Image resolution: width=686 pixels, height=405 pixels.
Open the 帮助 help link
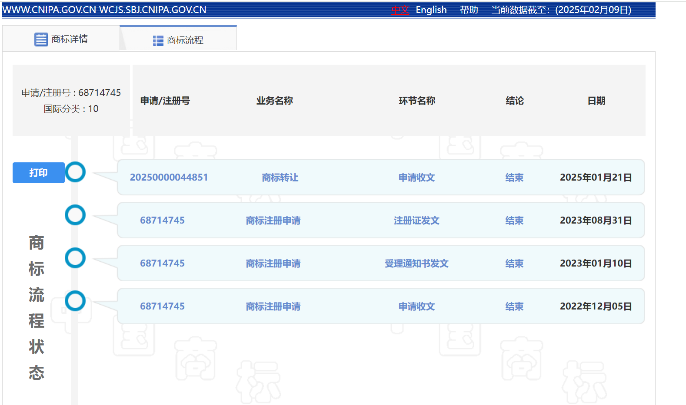click(x=469, y=10)
